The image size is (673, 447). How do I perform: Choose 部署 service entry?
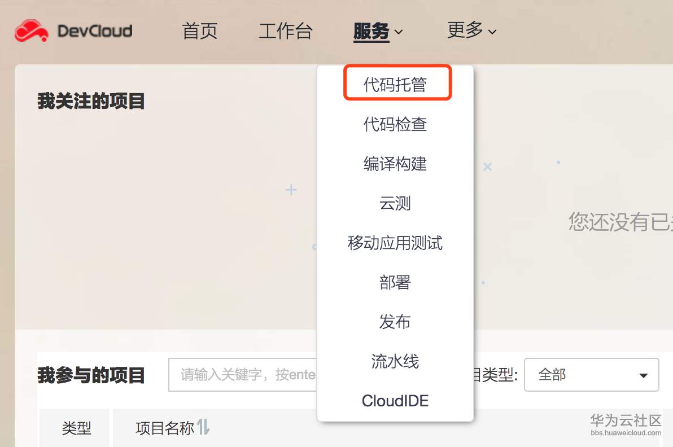395,282
